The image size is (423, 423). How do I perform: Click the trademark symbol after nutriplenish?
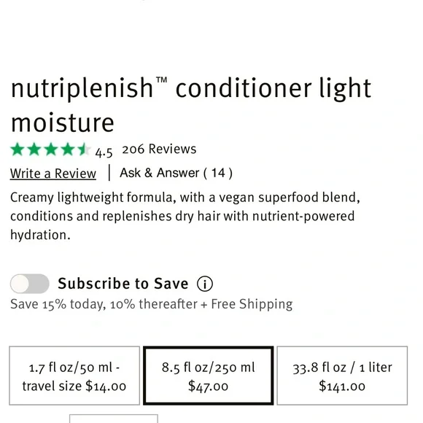[x=162, y=80]
